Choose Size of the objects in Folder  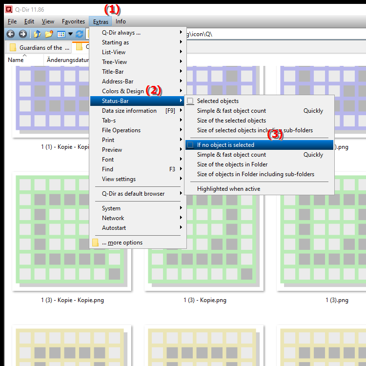tap(259, 164)
